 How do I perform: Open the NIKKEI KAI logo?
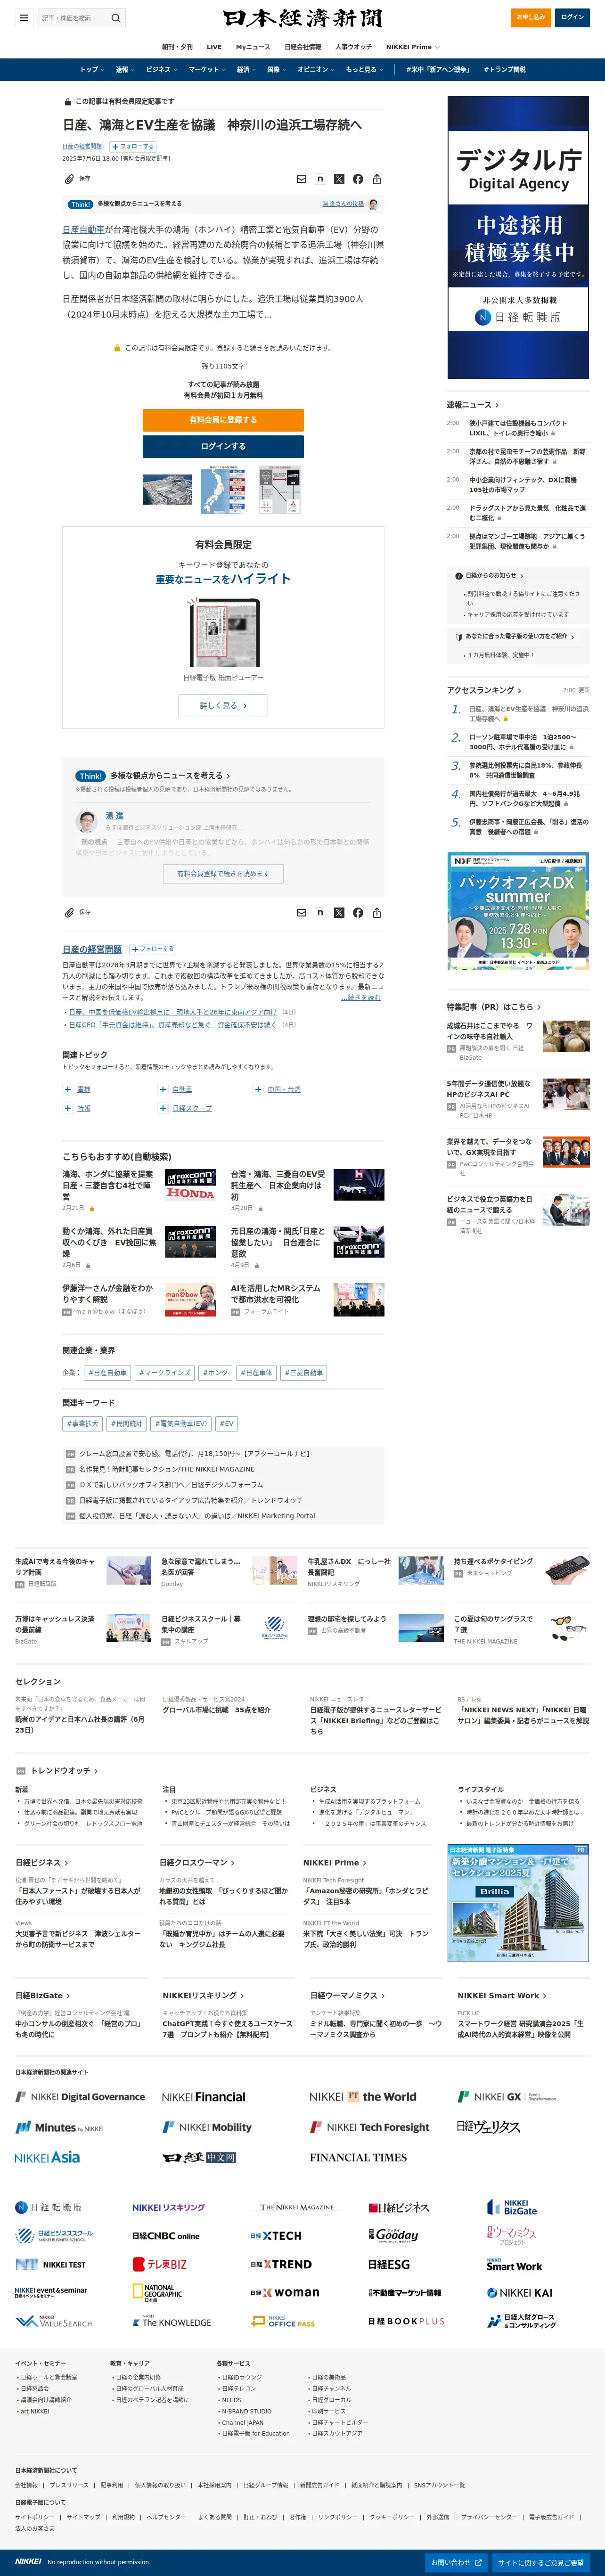click(x=520, y=2292)
